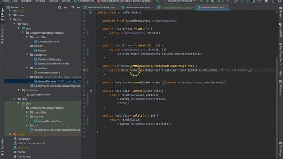Select AnimeService in the project tree
Screen dimensions: 283x159
[x=47, y=81]
